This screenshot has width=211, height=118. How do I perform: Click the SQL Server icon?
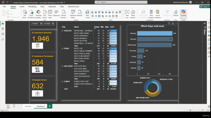tap(45, 14)
